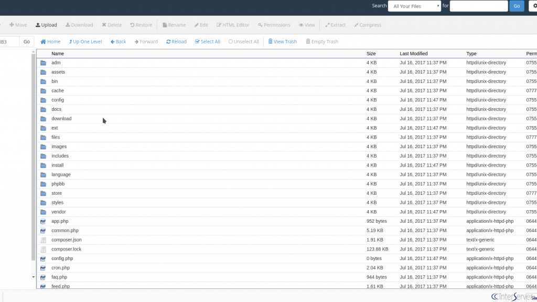Select the bin folder icon
Viewport: 537px width, 302px height.
coord(43,81)
